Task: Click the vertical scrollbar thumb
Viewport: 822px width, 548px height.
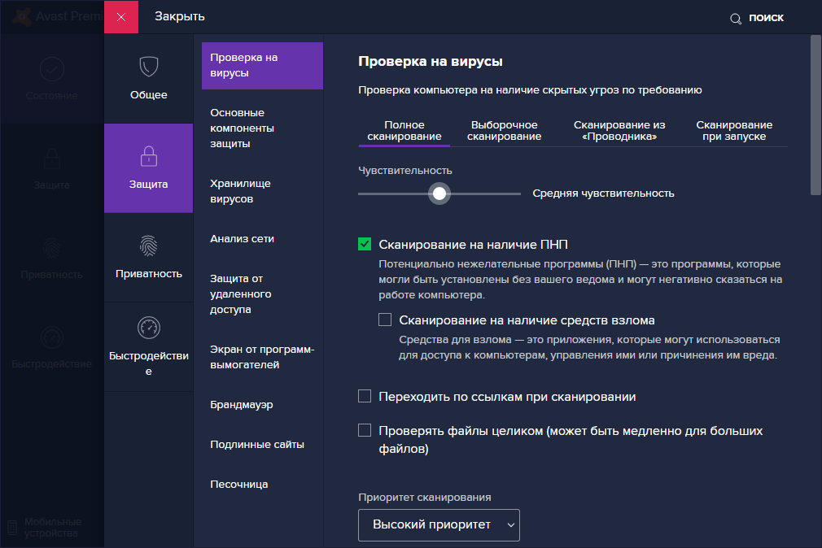Action: (x=815, y=114)
